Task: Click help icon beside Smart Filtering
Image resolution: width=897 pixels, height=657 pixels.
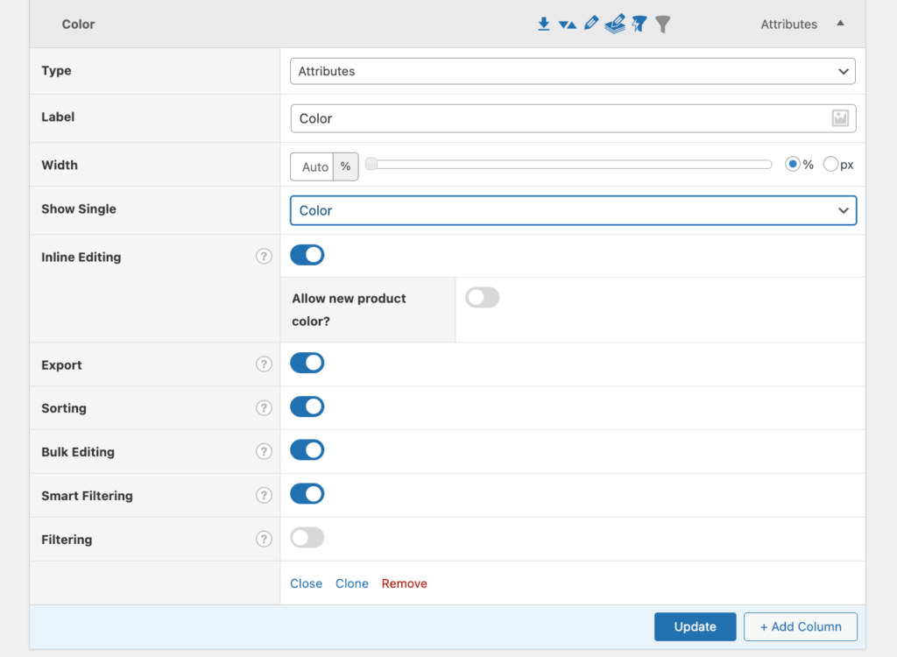Action: [264, 496]
